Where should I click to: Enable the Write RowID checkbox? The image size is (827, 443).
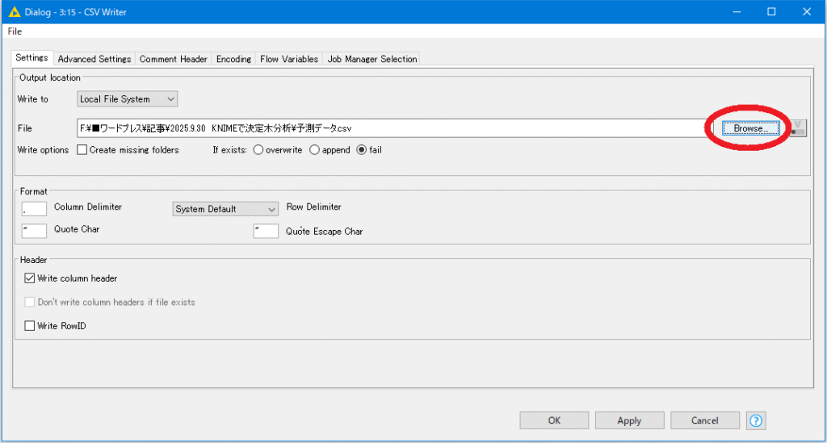coord(31,326)
